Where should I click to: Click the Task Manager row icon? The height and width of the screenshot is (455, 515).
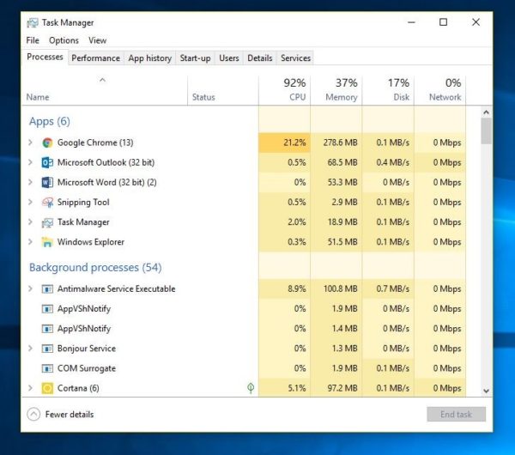47,222
